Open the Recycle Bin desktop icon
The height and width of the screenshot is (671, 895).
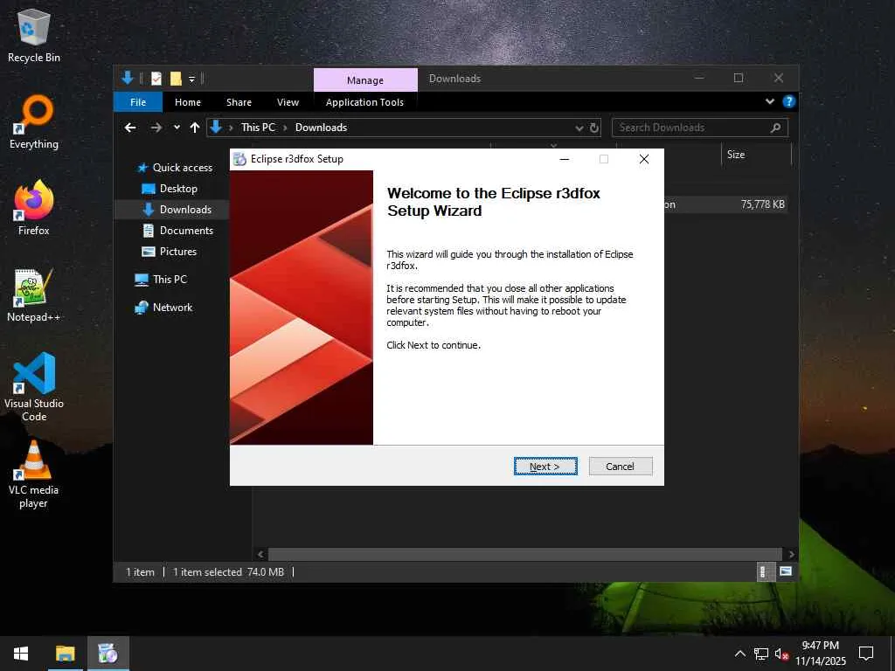(x=34, y=35)
